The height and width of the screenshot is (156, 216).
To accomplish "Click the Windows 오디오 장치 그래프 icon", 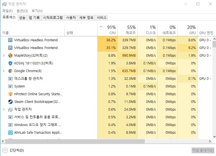I will (x=10, y=125).
